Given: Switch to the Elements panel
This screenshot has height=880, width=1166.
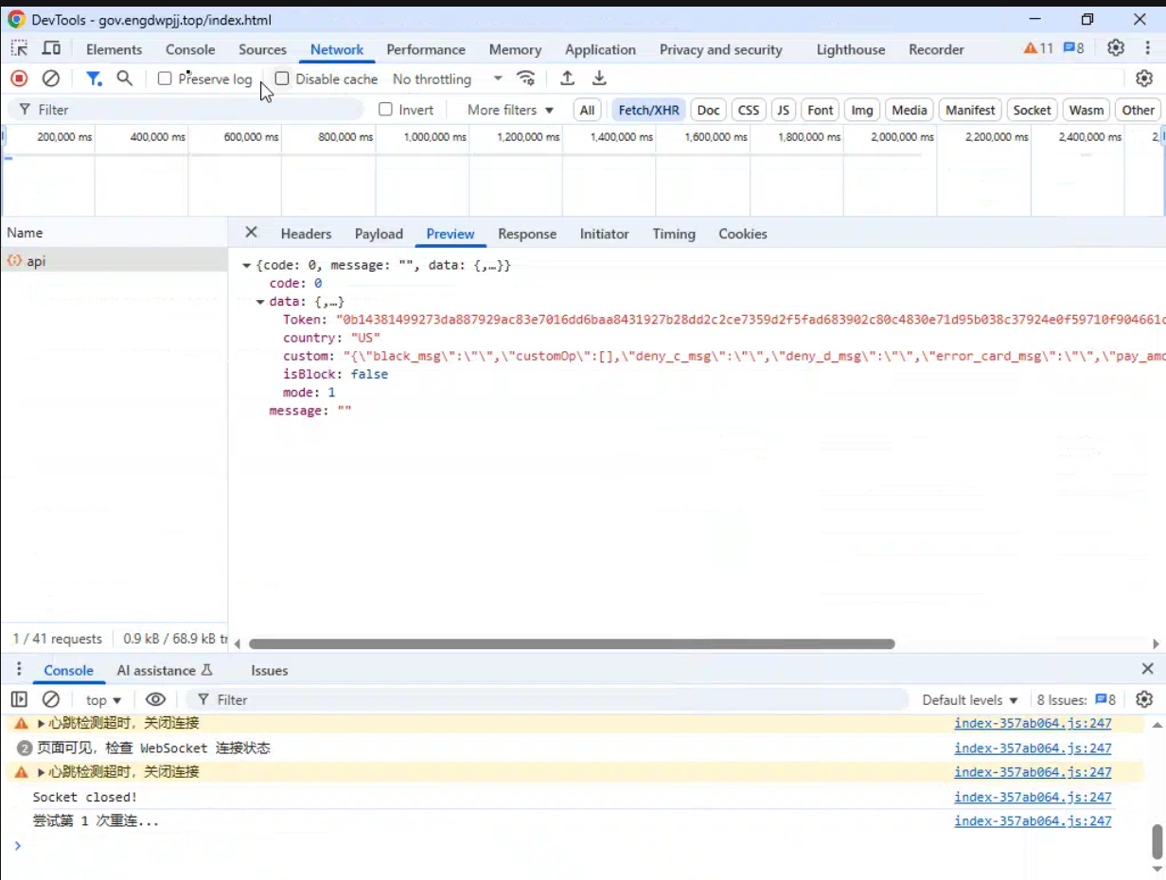Looking at the screenshot, I should (x=114, y=49).
